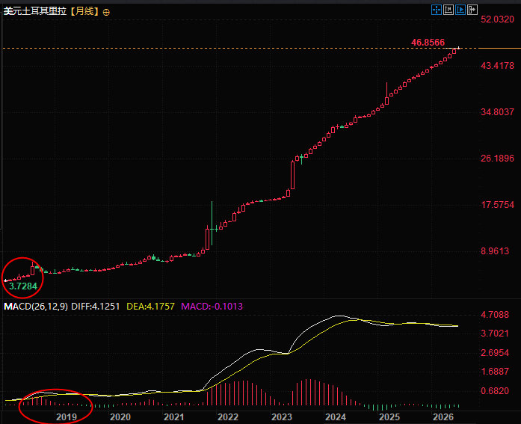Screen dimensions: 521x424
Task: Select the 2019 year mark on time axis
Action: (66, 417)
